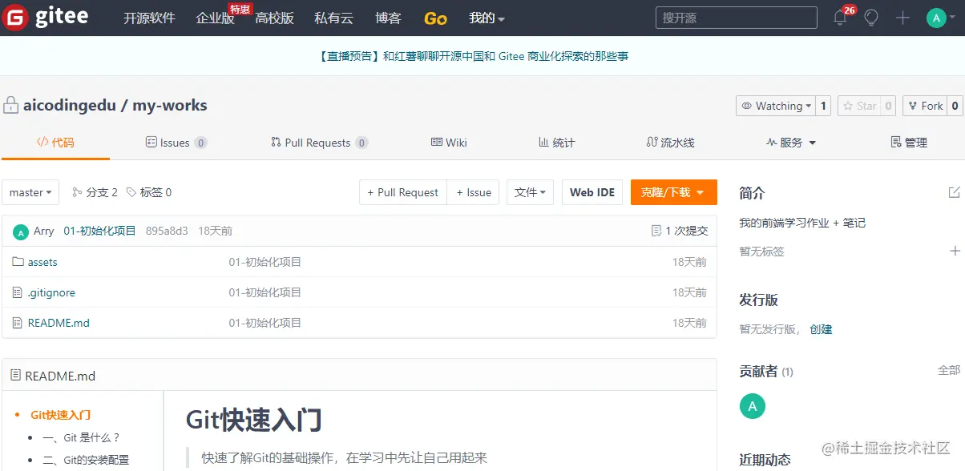
Task: Click 开源软件 in top navigation
Action: (149, 18)
